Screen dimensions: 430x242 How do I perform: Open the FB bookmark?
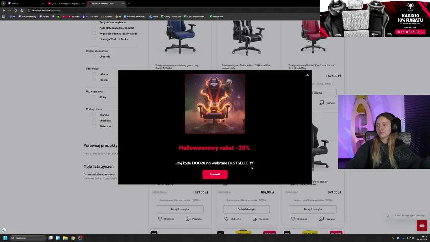click(13, 17)
